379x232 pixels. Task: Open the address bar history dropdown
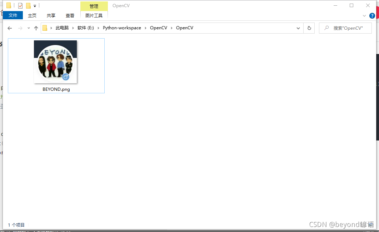coord(298,28)
